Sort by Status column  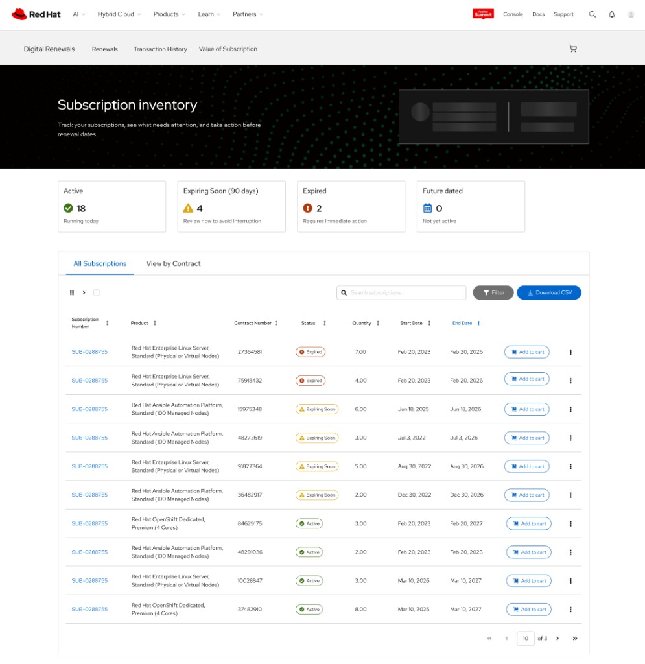tap(325, 323)
